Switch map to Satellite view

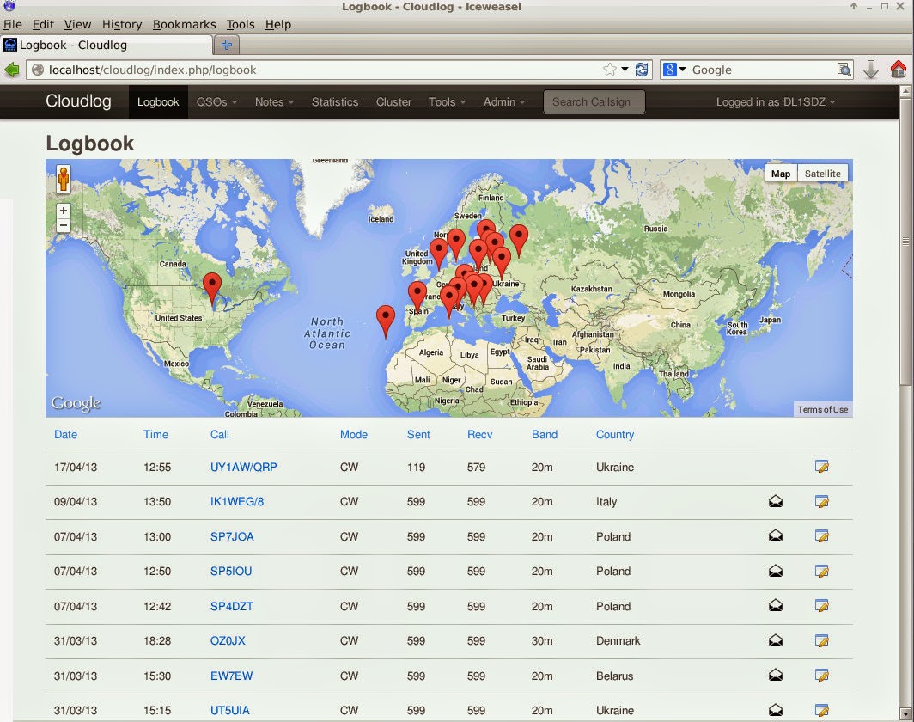click(822, 174)
